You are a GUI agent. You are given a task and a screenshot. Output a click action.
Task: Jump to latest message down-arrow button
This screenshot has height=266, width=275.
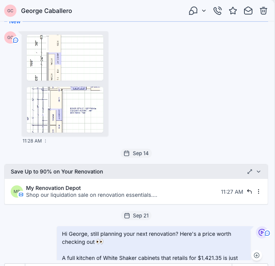(x=257, y=255)
